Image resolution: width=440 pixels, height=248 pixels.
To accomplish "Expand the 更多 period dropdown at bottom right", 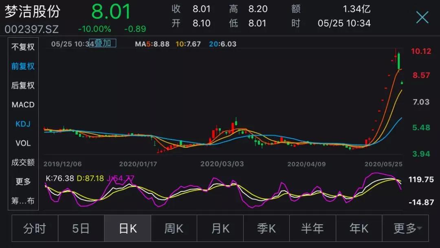I will [405, 229].
